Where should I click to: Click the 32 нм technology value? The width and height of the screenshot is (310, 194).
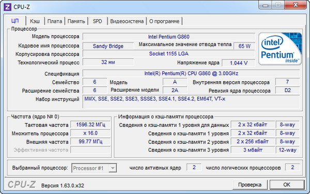point(108,62)
